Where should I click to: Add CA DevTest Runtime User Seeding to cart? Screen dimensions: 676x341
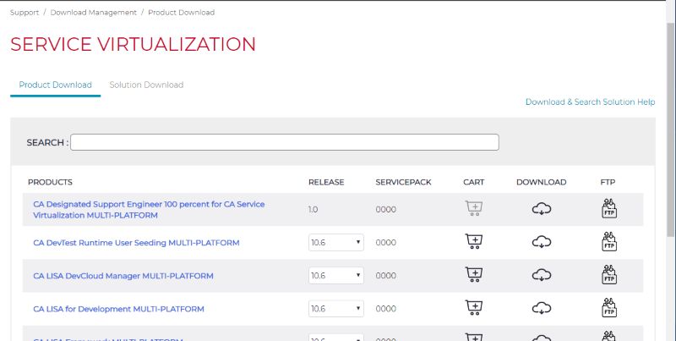474,242
